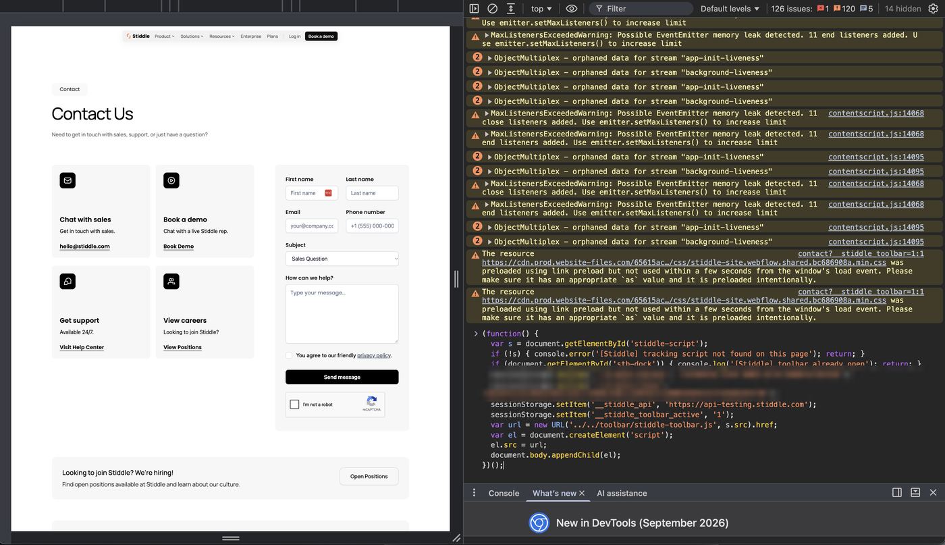The height and width of the screenshot is (545, 945).
Task: Toggle the live expression eye icon
Action: tap(572, 9)
